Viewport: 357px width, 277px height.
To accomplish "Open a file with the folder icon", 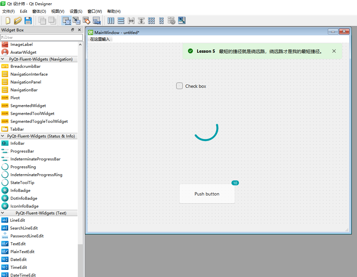I will pyautogui.click(x=18, y=21).
